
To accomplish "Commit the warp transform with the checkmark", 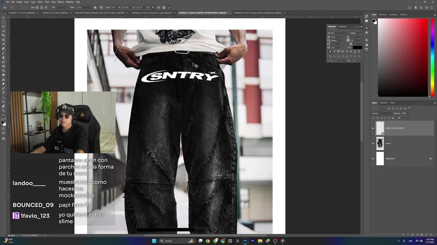I will [169, 7].
